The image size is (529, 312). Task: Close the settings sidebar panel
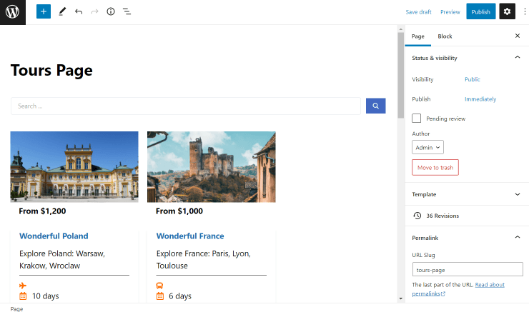pos(518,36)
